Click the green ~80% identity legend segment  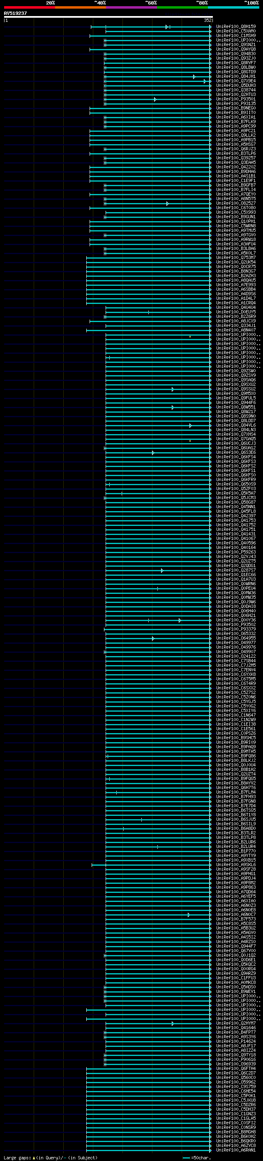point(182,7)
